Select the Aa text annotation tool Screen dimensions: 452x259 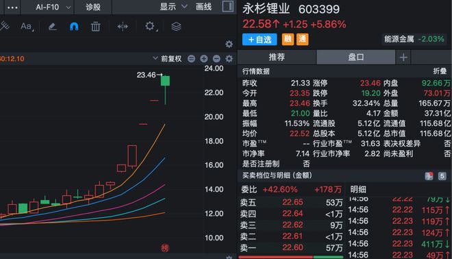27,27
